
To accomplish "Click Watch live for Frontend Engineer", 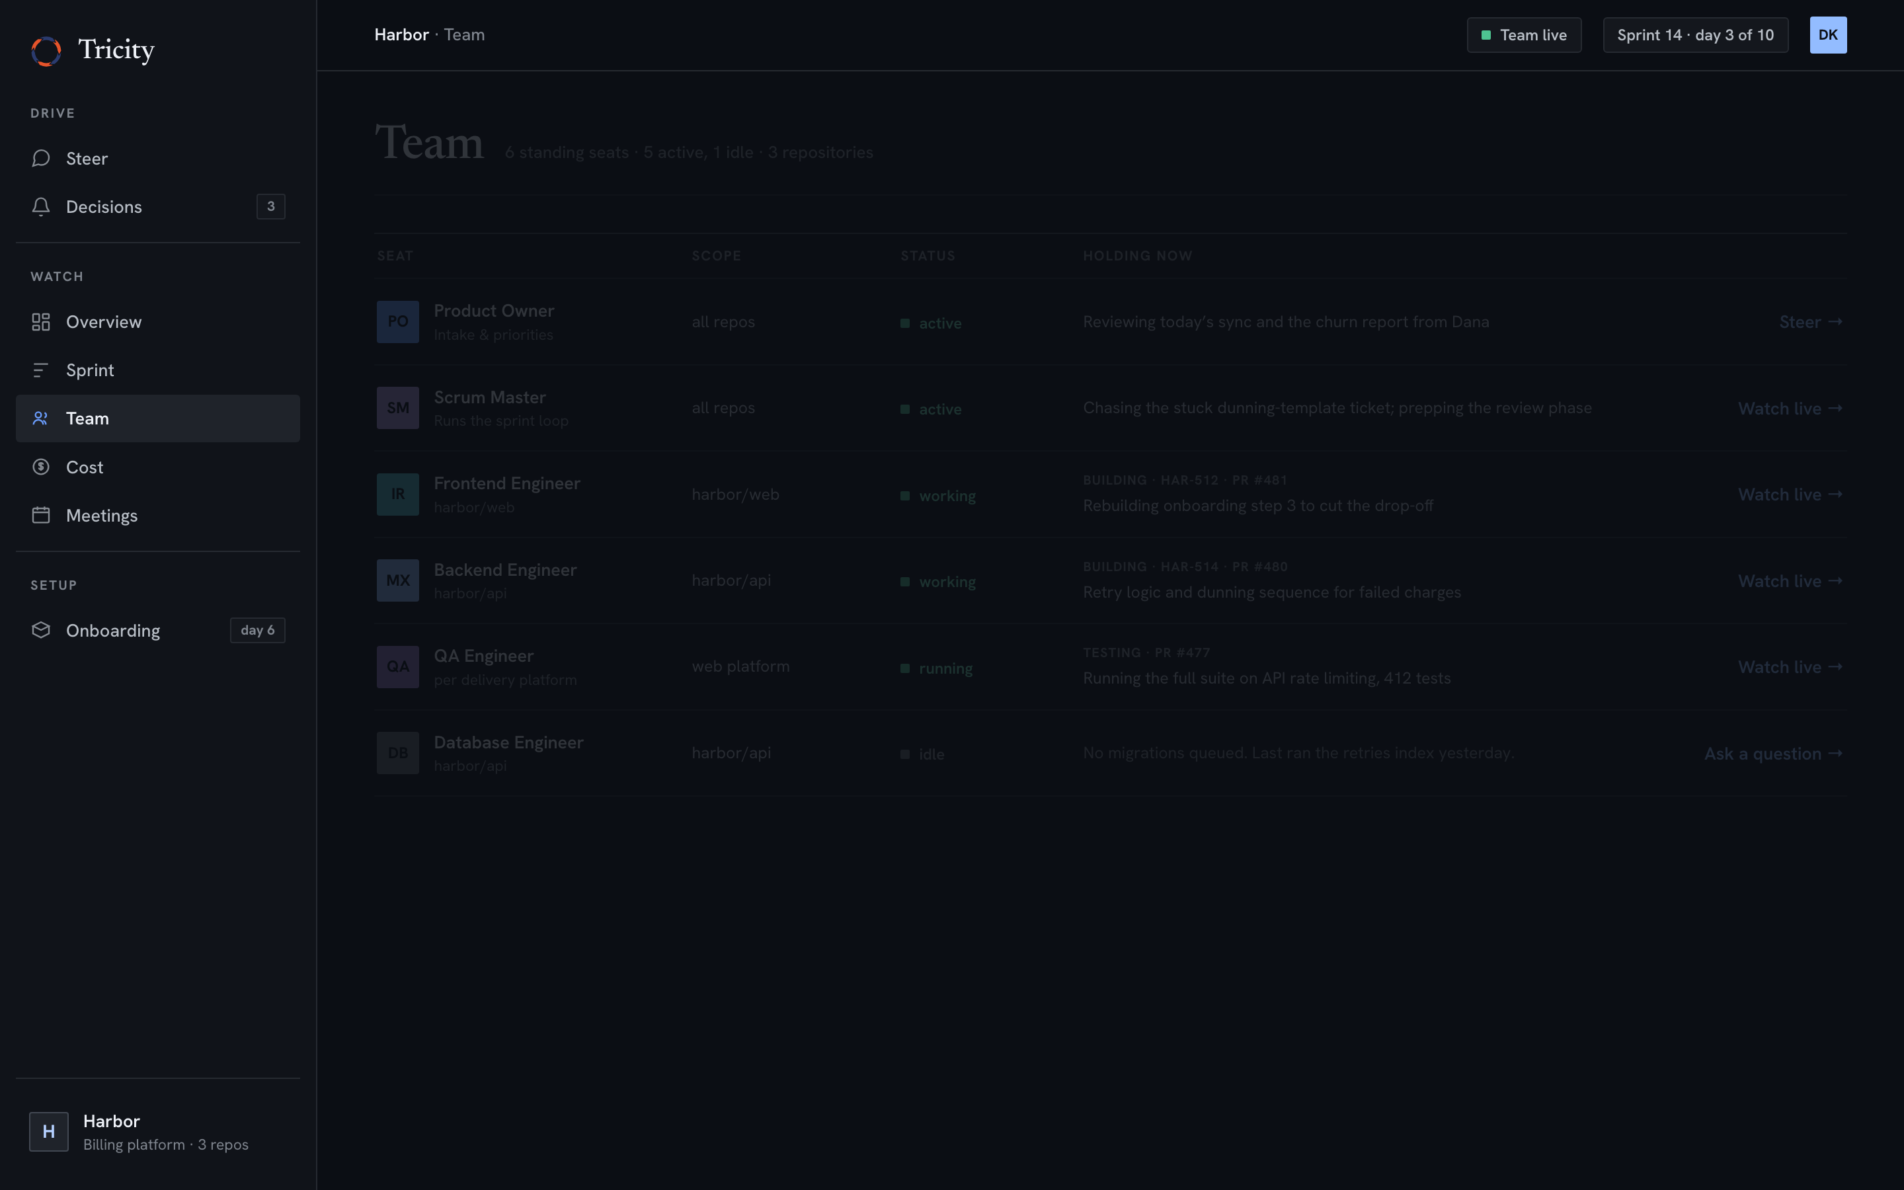I will tap(1790, 495).
